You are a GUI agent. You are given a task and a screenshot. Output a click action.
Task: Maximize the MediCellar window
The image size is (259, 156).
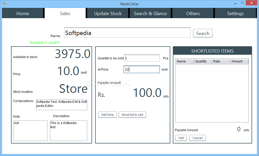242,3
